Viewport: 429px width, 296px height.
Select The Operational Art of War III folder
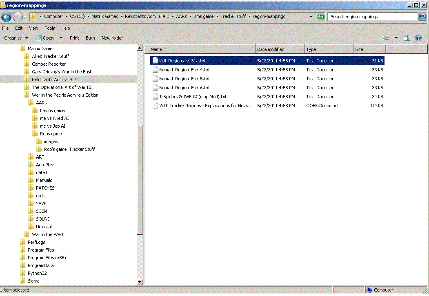[x=62, y=87]
